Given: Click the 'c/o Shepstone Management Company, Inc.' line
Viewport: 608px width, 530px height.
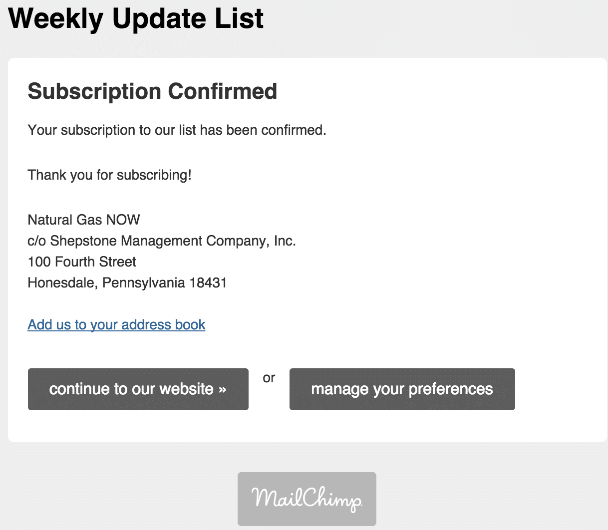Looking at the screenshot, I should click(162, 241).
